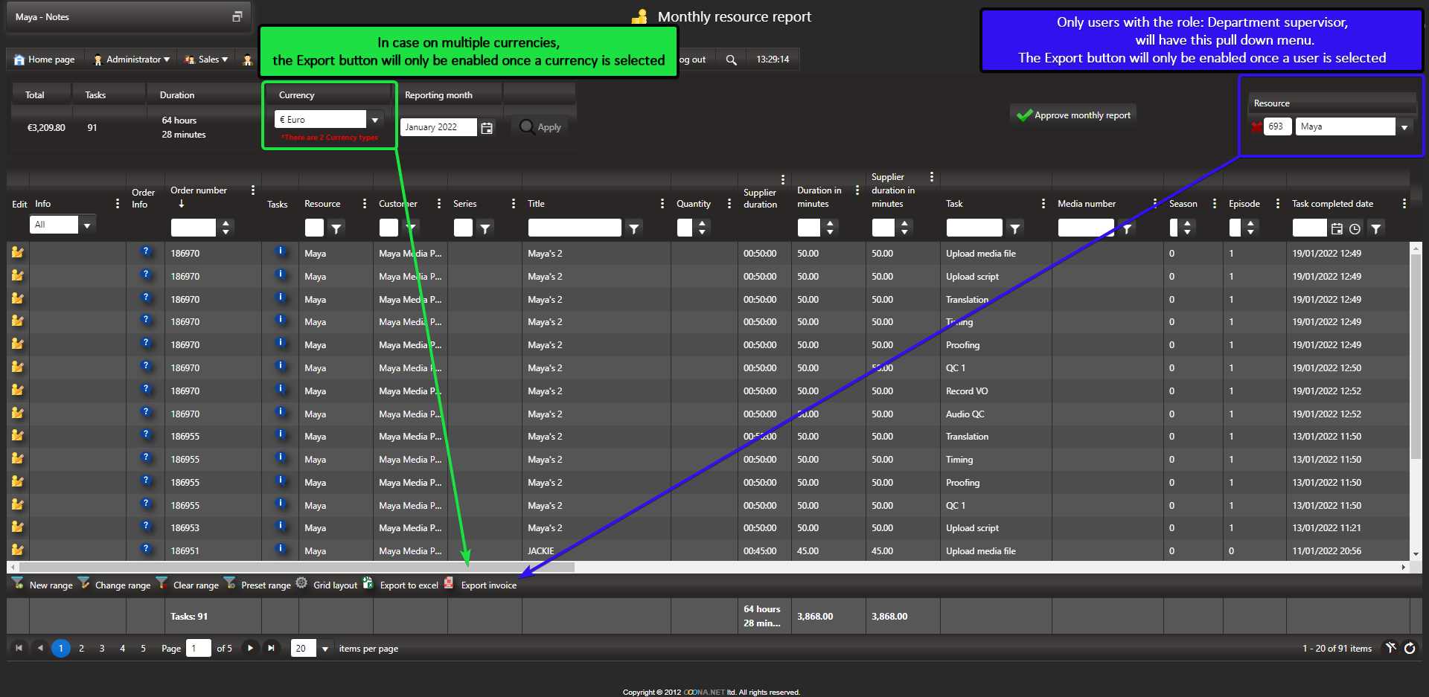Open Grid layout settings gear

point(301,584)
